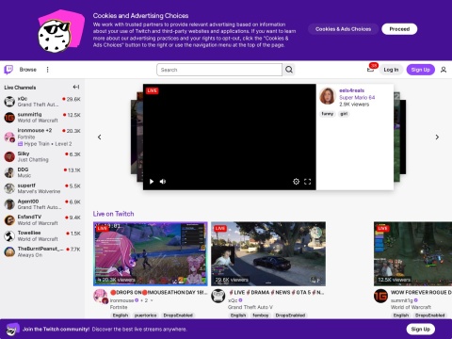Viewport: 452px width, 339px height.
Task: Click femboy tag on xQc card
Action: click(x=261, y=315)
